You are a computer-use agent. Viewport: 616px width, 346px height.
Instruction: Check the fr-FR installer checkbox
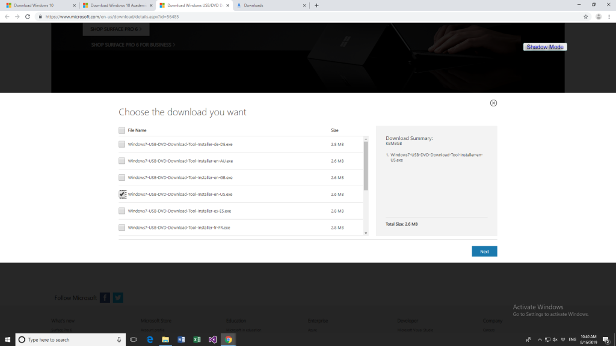122,228
